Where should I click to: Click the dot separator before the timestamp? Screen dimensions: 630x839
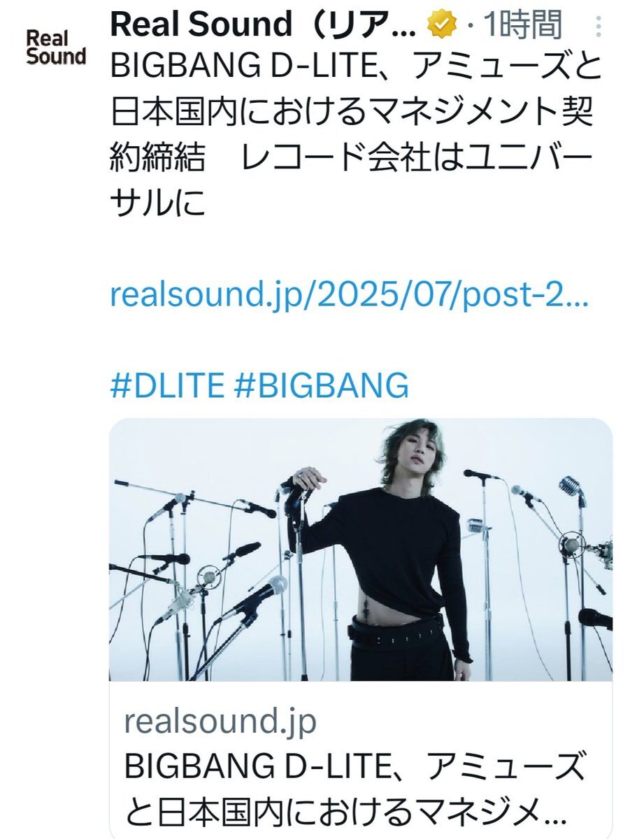tap(470, 27)
